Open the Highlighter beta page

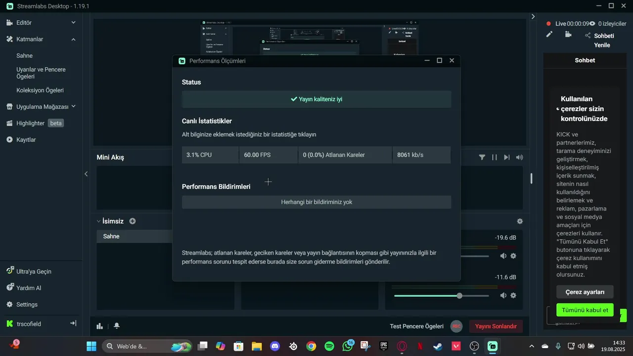(35, 123)
